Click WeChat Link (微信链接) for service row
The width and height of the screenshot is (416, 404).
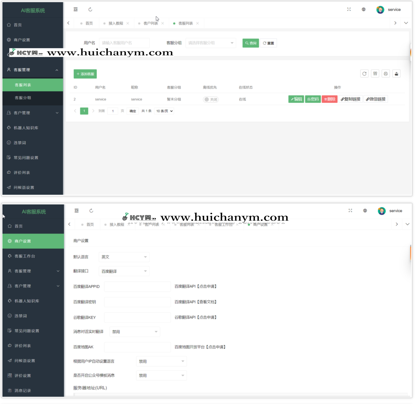(375, 99)
